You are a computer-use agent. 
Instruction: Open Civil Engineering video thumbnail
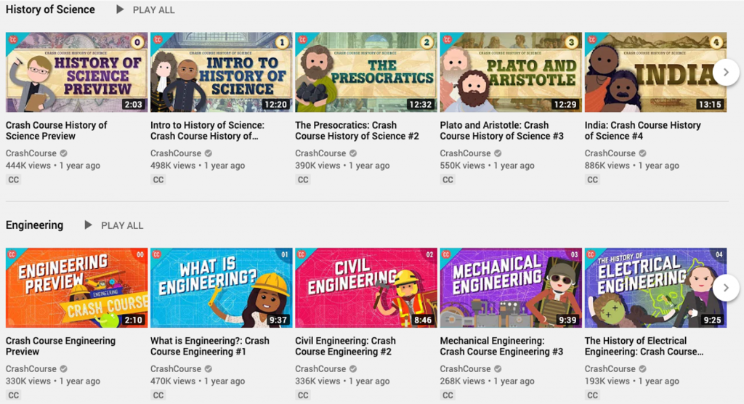pyautogui.click(x=366, y=288)
